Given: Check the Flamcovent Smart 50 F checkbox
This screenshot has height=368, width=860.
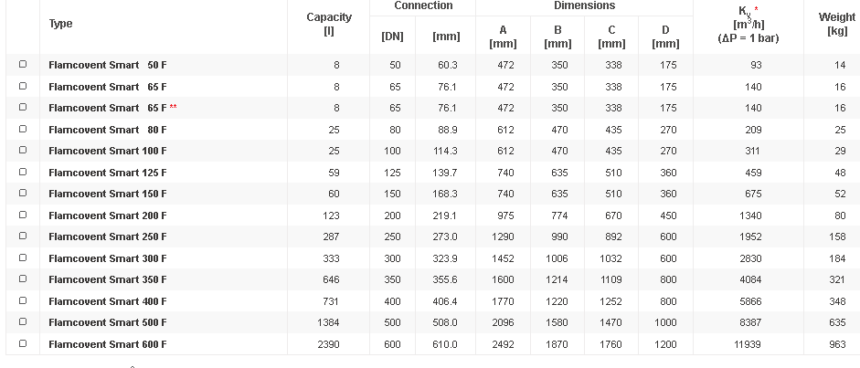Looking at the screenshot, I should click(23, 65).
